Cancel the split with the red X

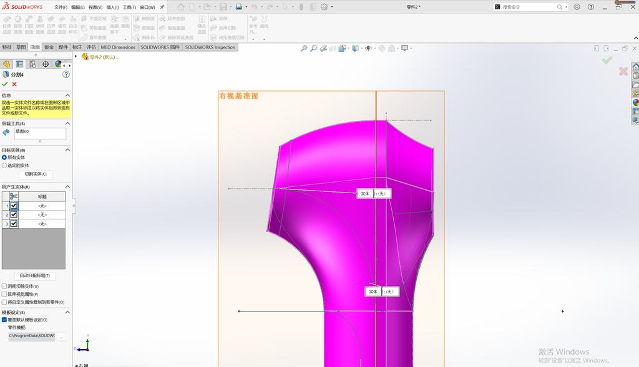click(x=14, y=84)
